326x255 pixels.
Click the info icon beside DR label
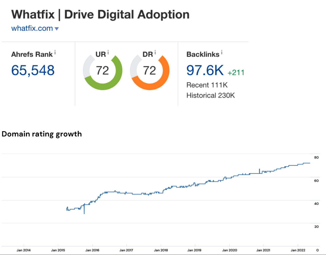click(x=155, y=52)
